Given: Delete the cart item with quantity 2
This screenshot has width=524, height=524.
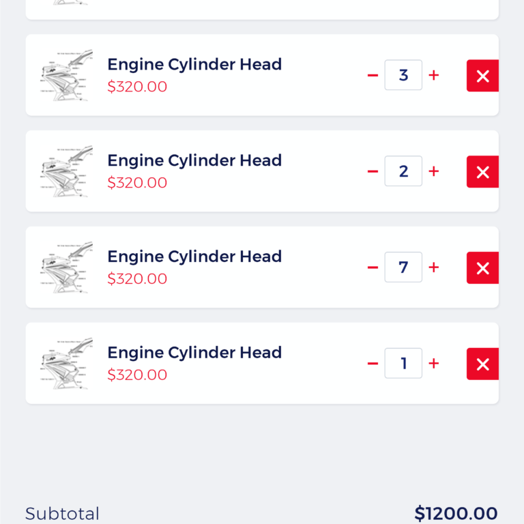Looking at the screenshot, I should [482, 172].
